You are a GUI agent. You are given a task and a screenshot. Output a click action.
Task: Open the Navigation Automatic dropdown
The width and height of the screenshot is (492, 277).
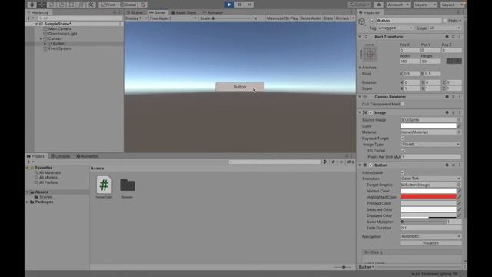point(430,236)
